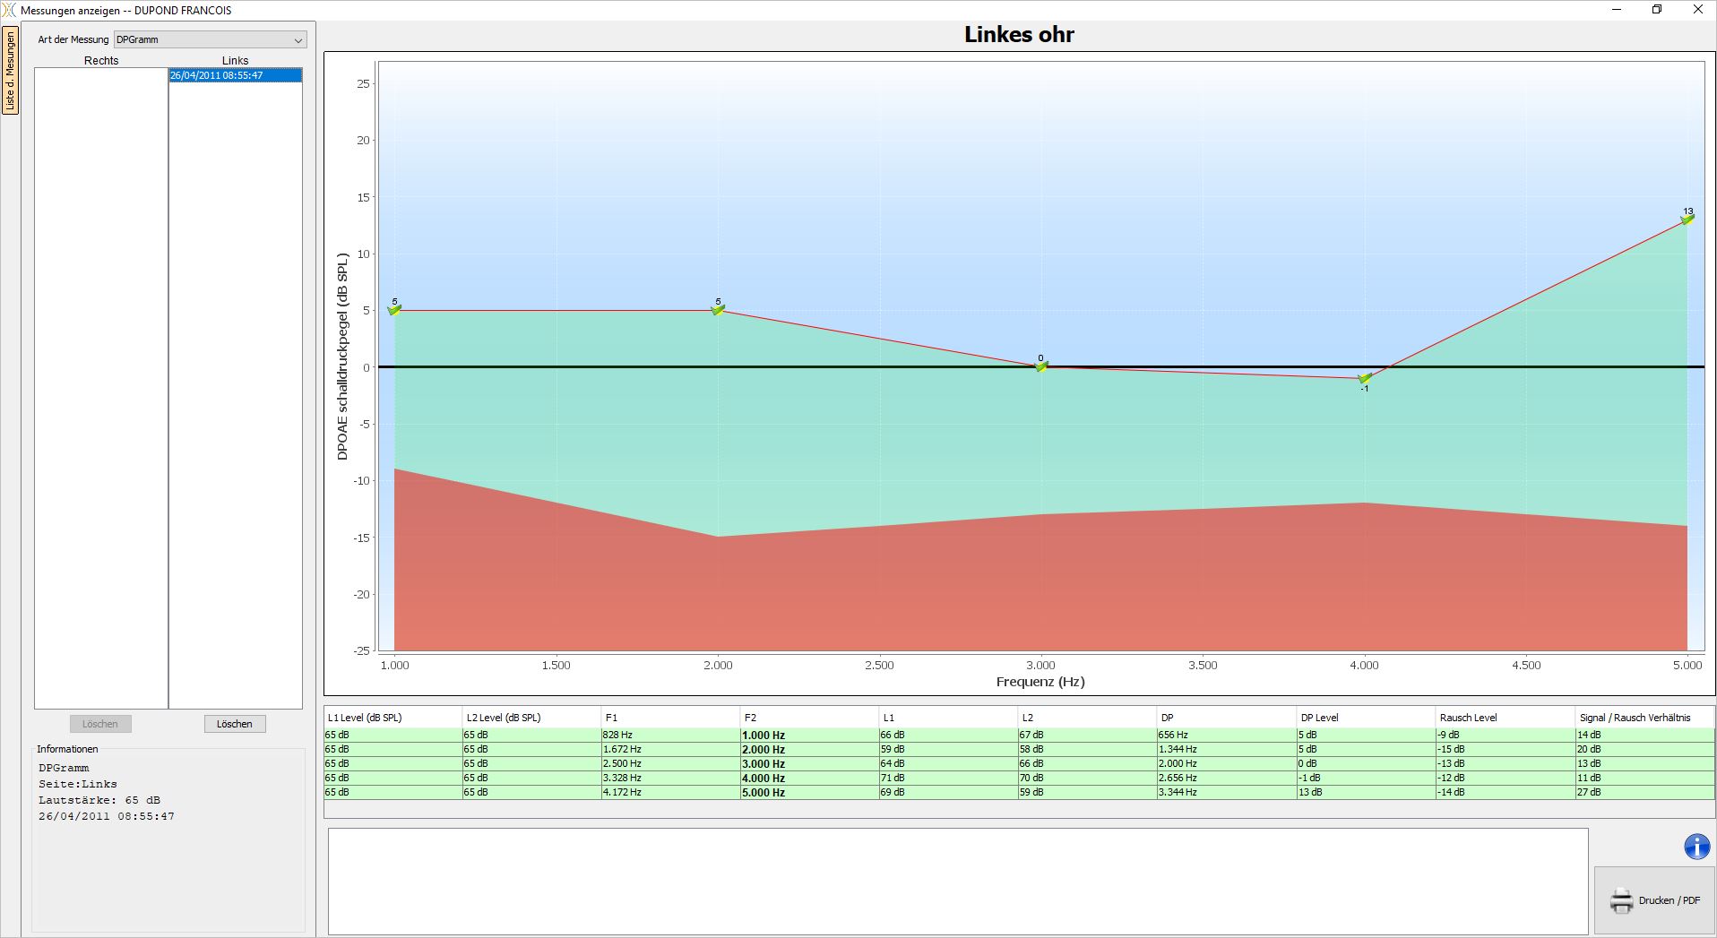This screenshot has height=938, width=1717.
Task: Click the data point marker at 4.000 Hz
Action: (x=1364, y=378)
